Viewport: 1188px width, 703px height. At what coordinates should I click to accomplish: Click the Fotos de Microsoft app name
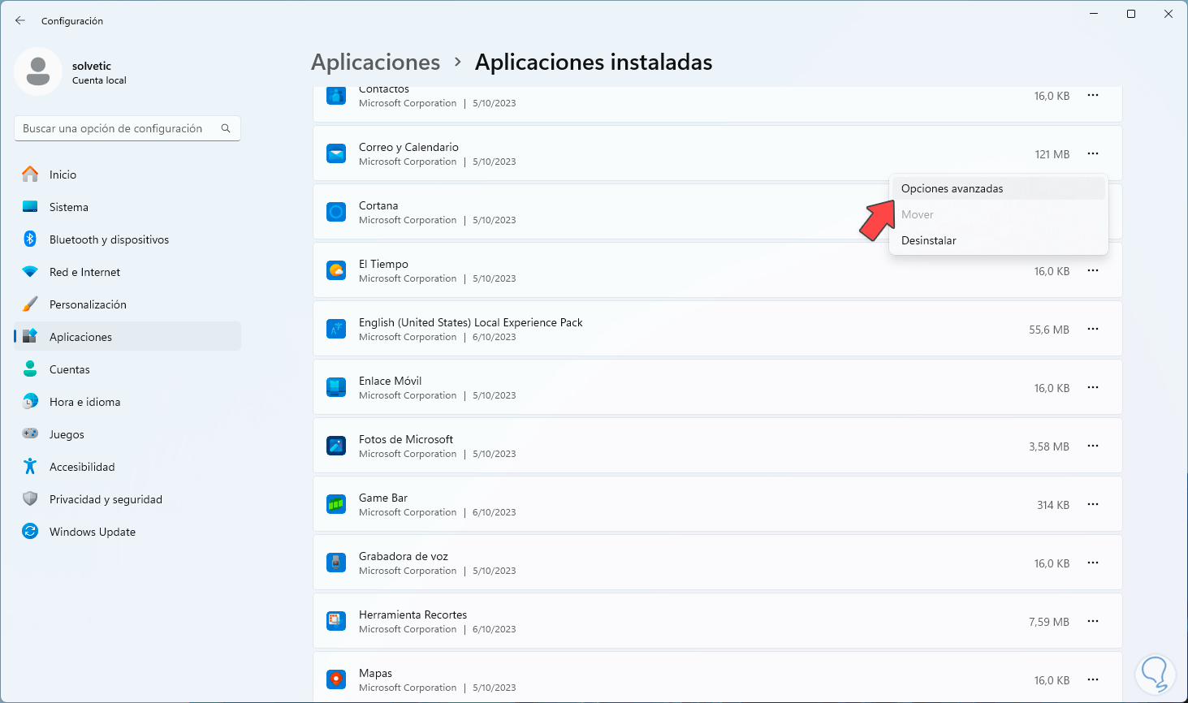(406, 439)
